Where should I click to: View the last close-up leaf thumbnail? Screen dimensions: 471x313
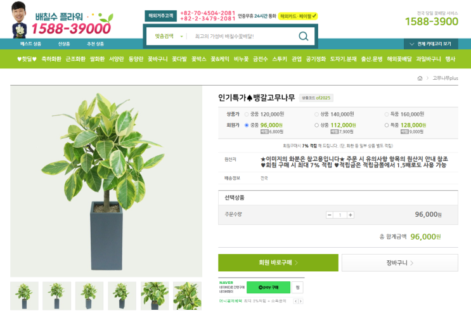187,296
